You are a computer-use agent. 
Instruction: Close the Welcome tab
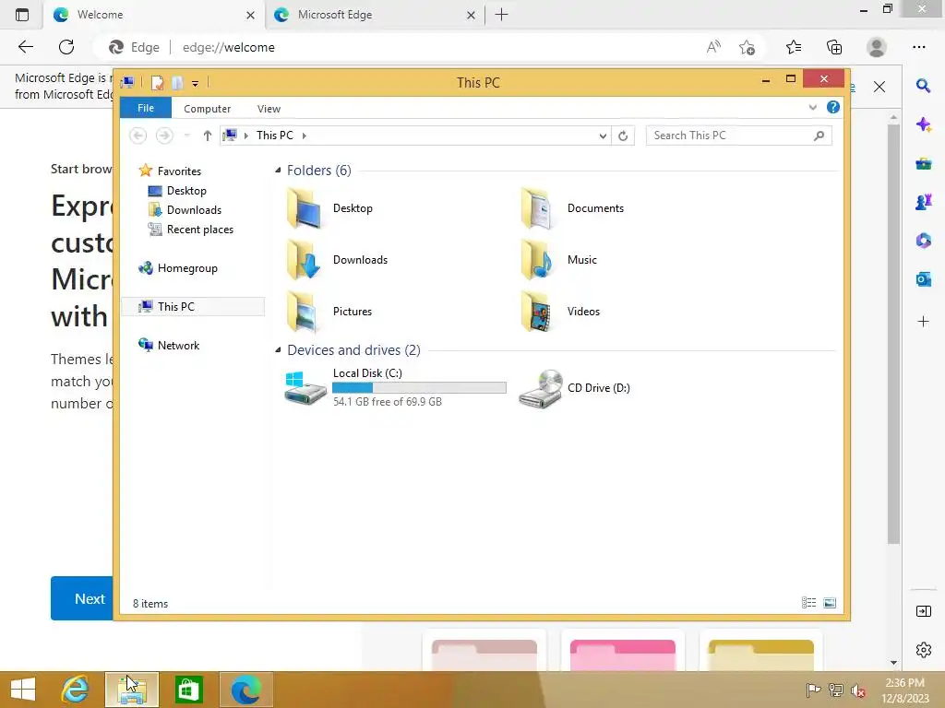click(x=251, y=15)
